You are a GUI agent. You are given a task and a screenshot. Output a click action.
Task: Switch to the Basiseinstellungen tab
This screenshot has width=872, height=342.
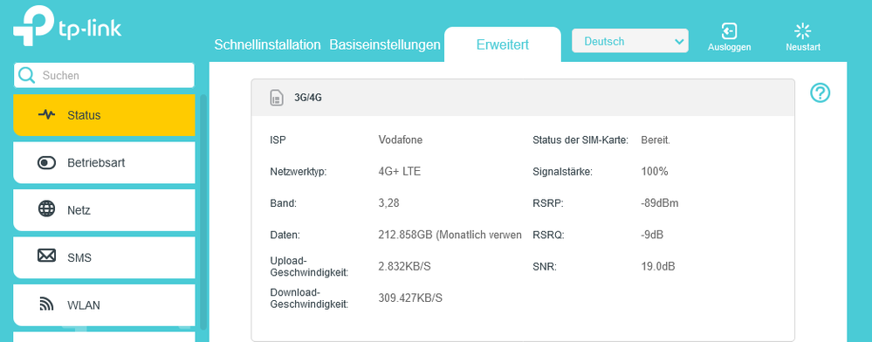tap(385, 45)
